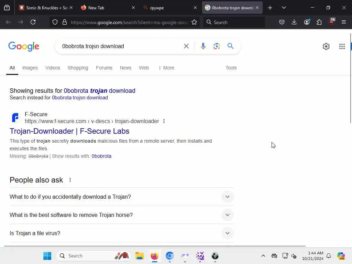This screenshot has height=264, width=352.
Task: Go to Google home logo
Action: pyautogui.click(x=24, y=46)
